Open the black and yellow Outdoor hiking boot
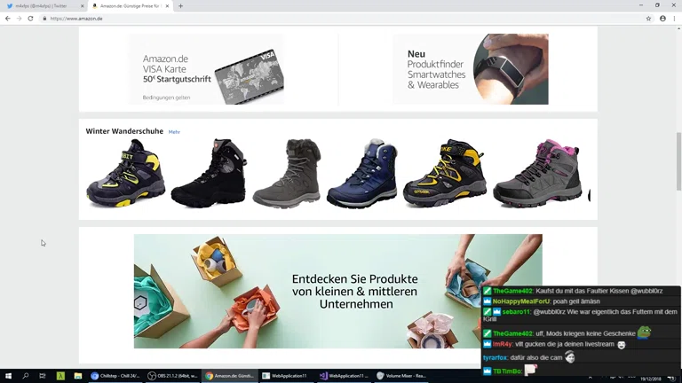This screenshot has width=682, height=383. coord(445,173)
